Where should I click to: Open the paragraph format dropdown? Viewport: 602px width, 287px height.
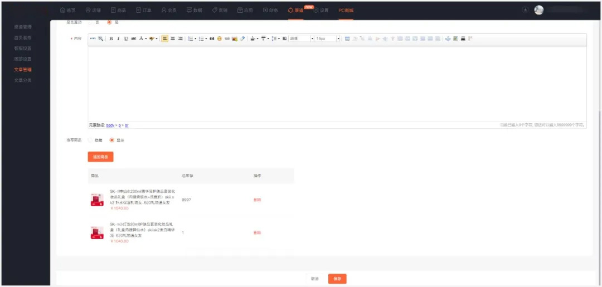coord(302,38)
